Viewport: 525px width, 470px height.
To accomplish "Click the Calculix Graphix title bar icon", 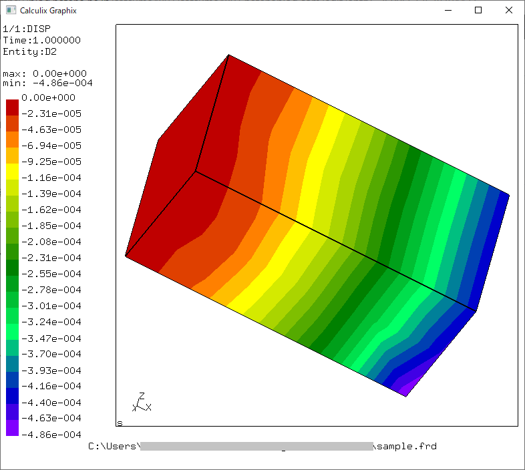I will point(11,10).
